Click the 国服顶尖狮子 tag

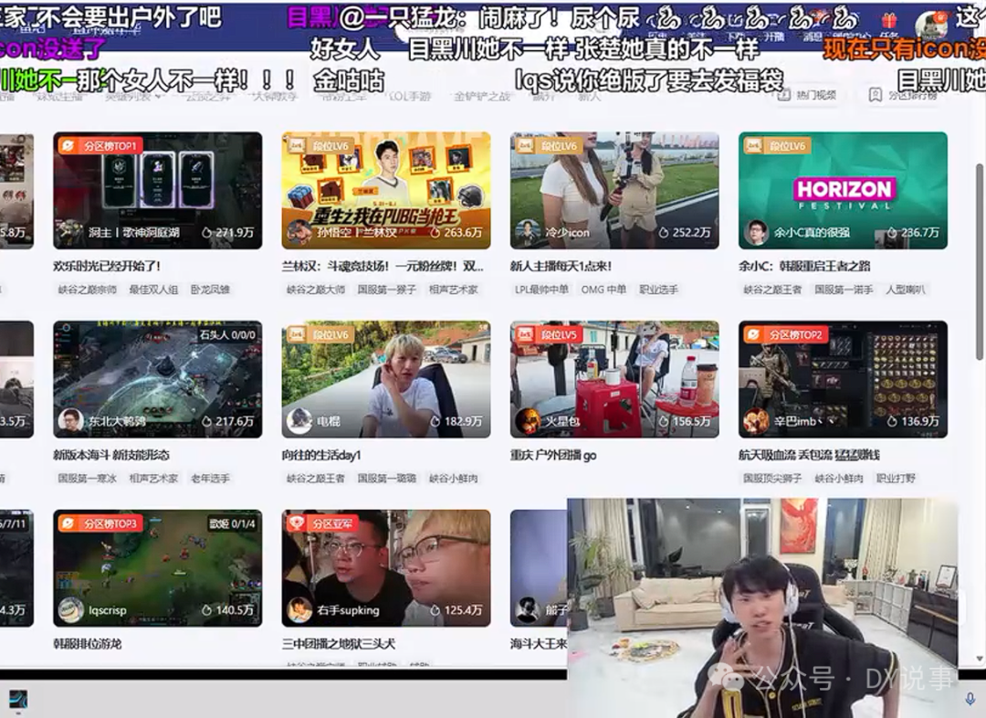(772, 479)
